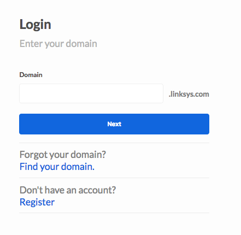241x235 pixels.
Task: Click the empty Domain input field
Action: (91, 93)
